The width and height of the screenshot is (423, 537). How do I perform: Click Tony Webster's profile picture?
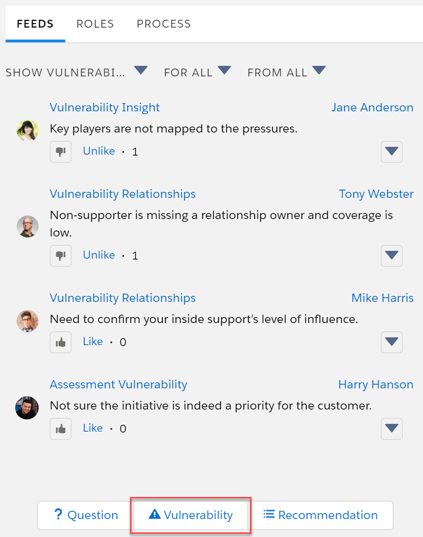pyautogui.click(x=28, y=226)
